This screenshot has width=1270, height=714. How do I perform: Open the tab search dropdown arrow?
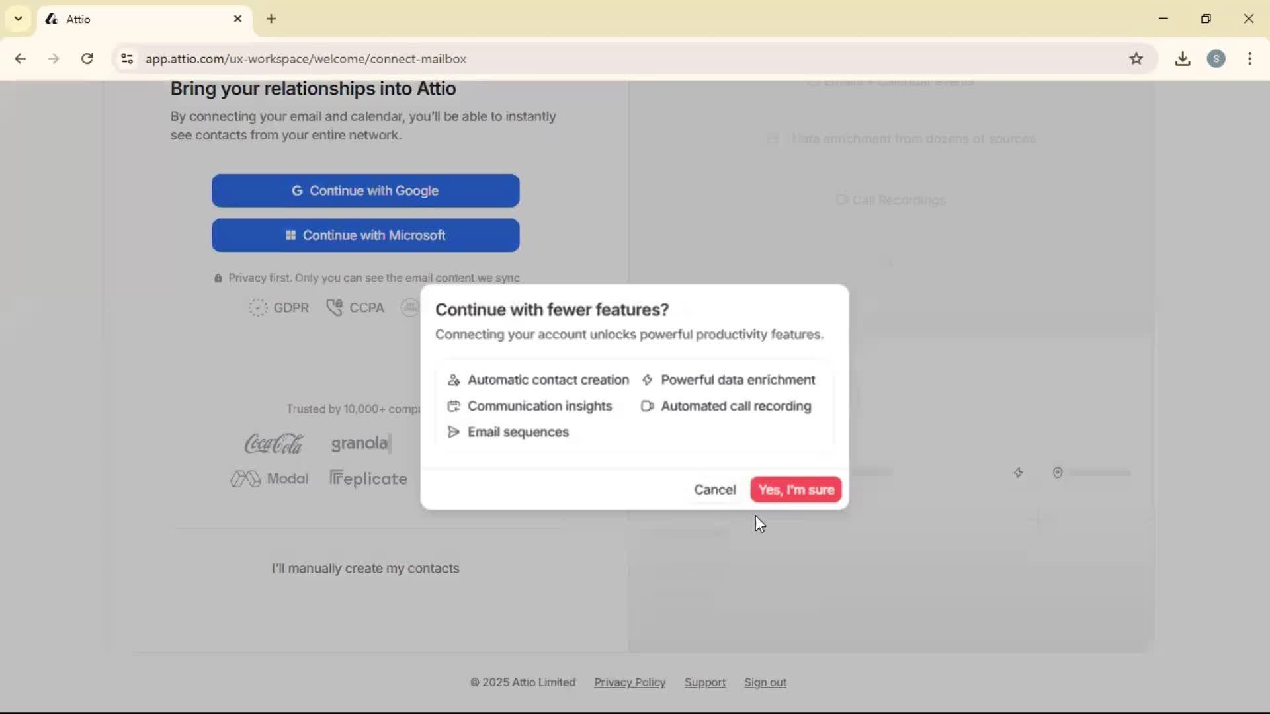coord(18,19)
